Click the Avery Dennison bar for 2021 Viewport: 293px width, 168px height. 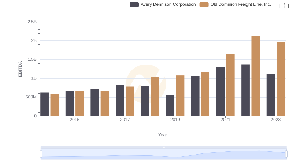tap(220, 91)
